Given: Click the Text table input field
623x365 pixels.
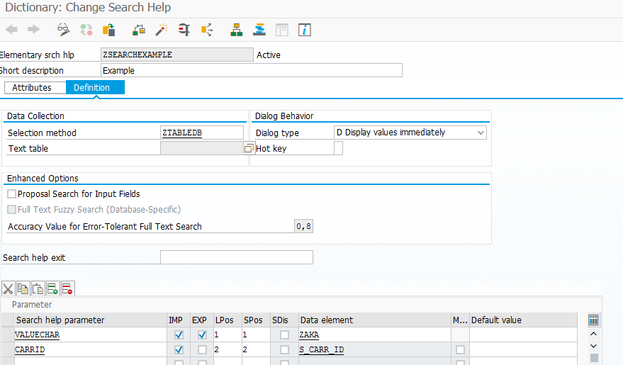Looking at the screenshot, I should pyautogui.click(x=202, y=148).
